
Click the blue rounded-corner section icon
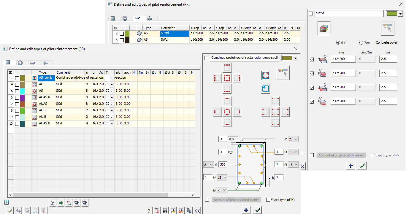pos(265,89)
